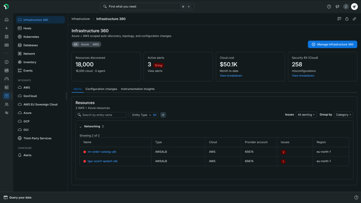Click the book icon in left rail
The image size is (361, 203).
coord(6,45)
